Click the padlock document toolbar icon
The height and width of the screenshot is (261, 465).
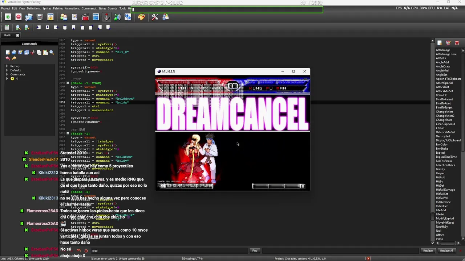pos(50,17)
